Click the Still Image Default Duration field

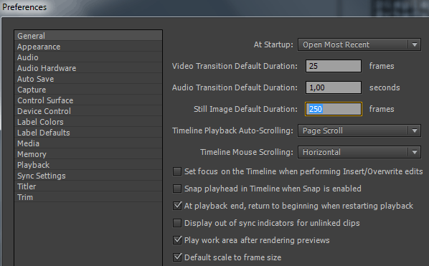[x=334, y=109]
